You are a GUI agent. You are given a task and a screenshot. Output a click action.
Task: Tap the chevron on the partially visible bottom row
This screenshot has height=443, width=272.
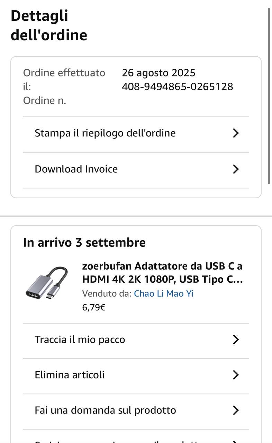[x=236, y=441]
